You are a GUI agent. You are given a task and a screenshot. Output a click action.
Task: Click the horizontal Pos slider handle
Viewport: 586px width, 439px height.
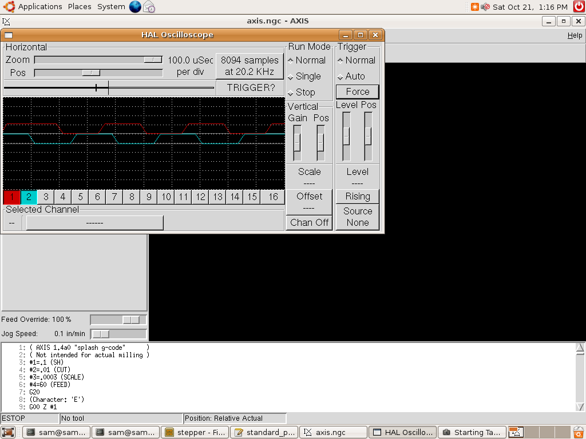(x=91, y=73)
